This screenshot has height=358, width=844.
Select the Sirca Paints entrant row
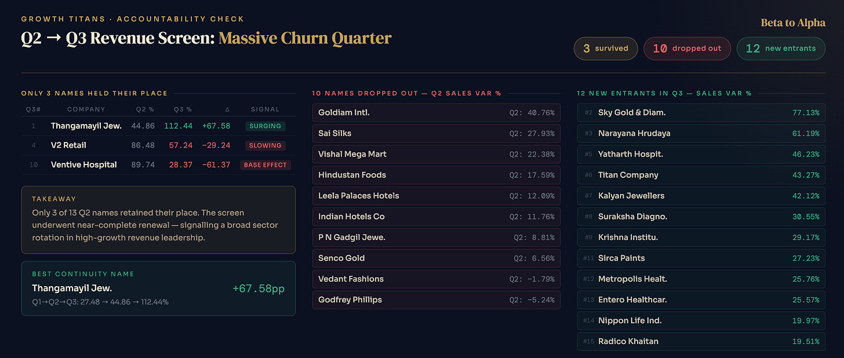(x=701, y=258)
